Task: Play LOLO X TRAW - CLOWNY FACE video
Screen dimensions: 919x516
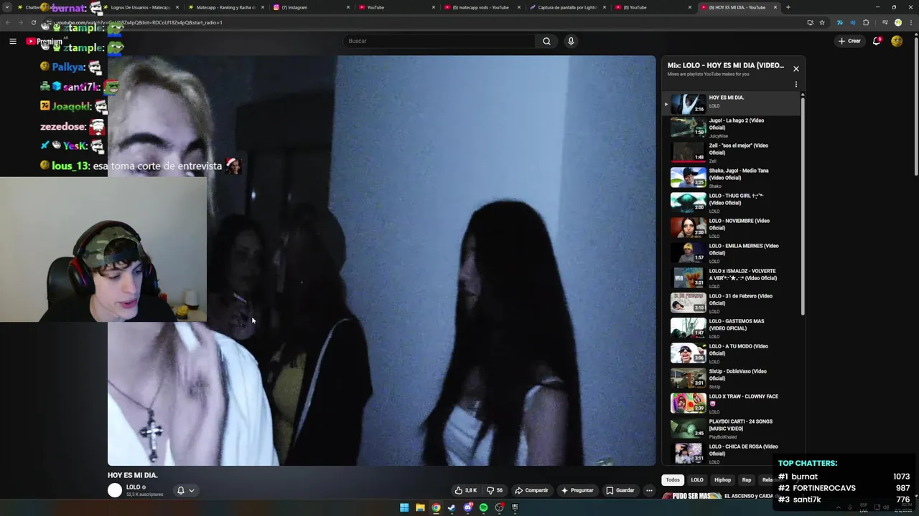Action: 732,403
